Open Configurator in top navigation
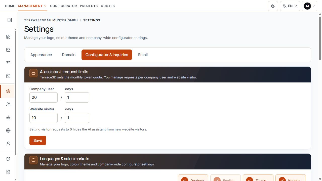This screenshot has height=181, width=322. coord(63,6)
